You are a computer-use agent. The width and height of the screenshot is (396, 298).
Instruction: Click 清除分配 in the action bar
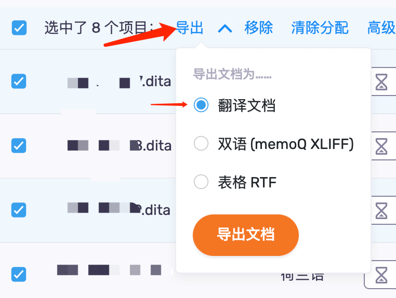pyautogui.click(x=320, y=28)
